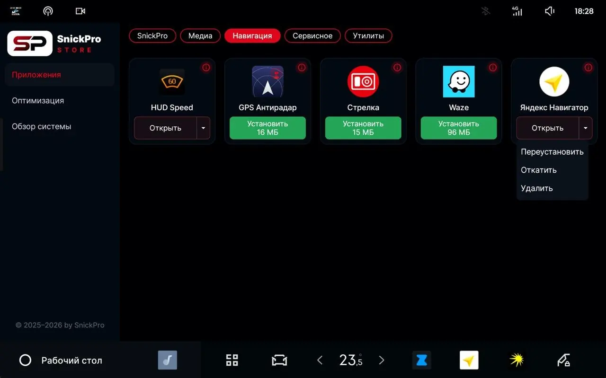Select Удалить from dropdown menu

[552, 188]
